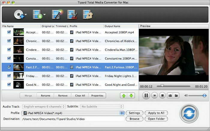
Task: Click the Rename button
Action: [x=46, y=96]
